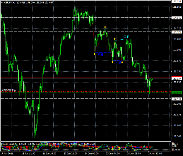Select the MACD(12,26,9) indicator label
This screenshot has height=156, width=183.
pos(9,144)
